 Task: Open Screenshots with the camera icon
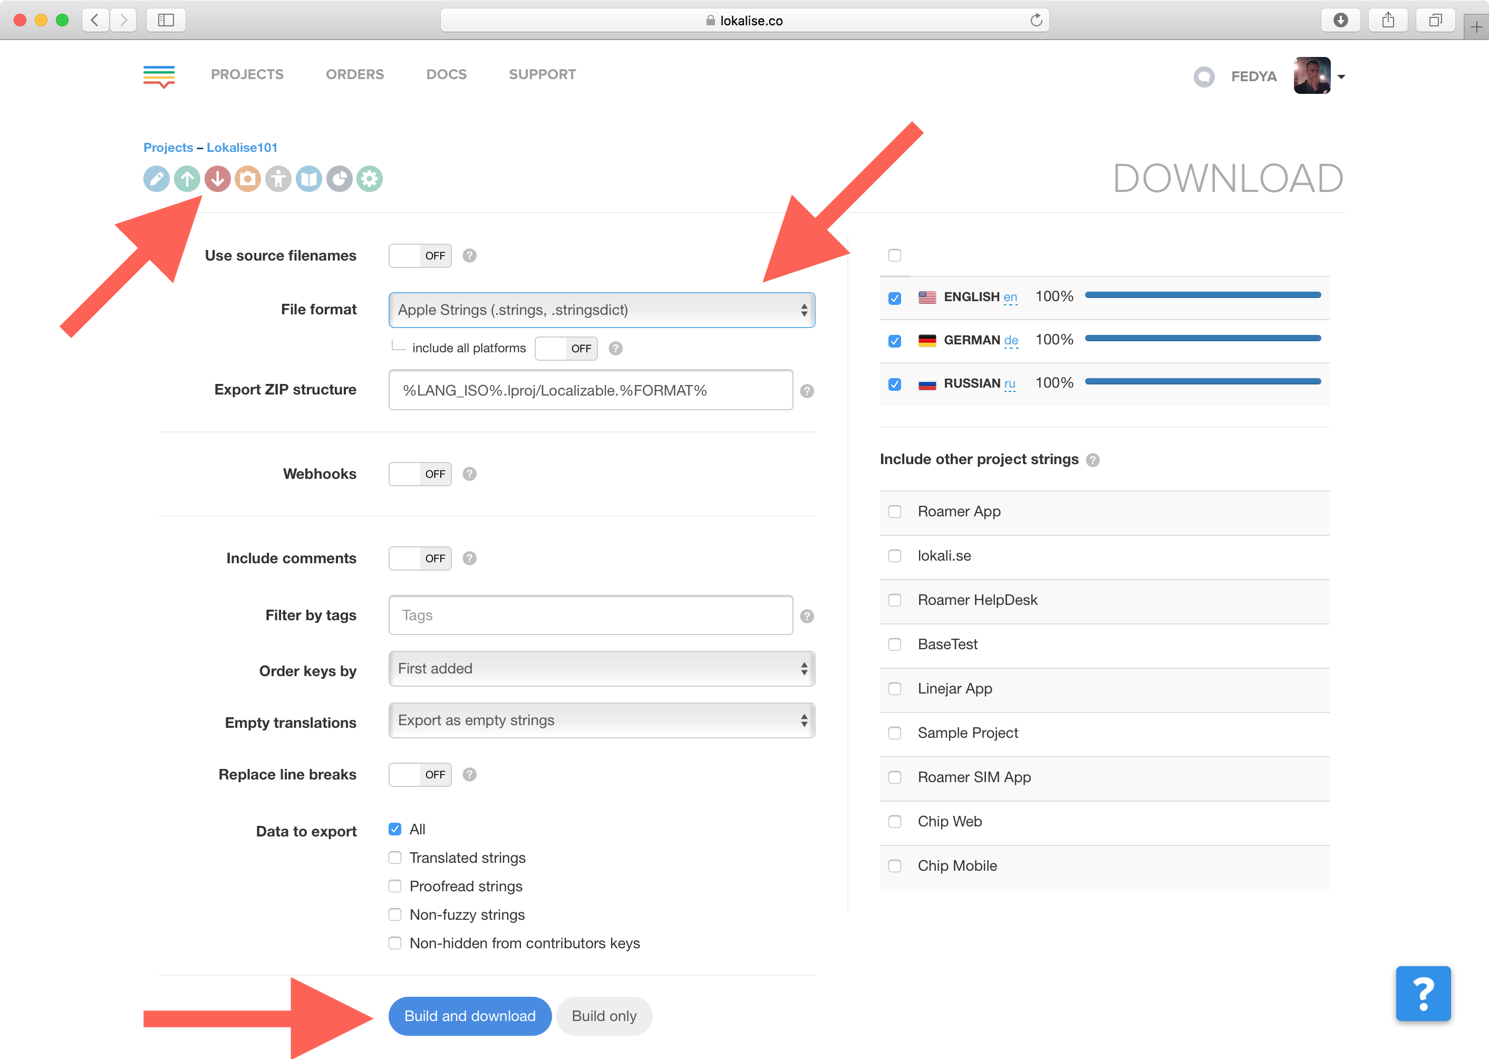click(x=248, y=179)
